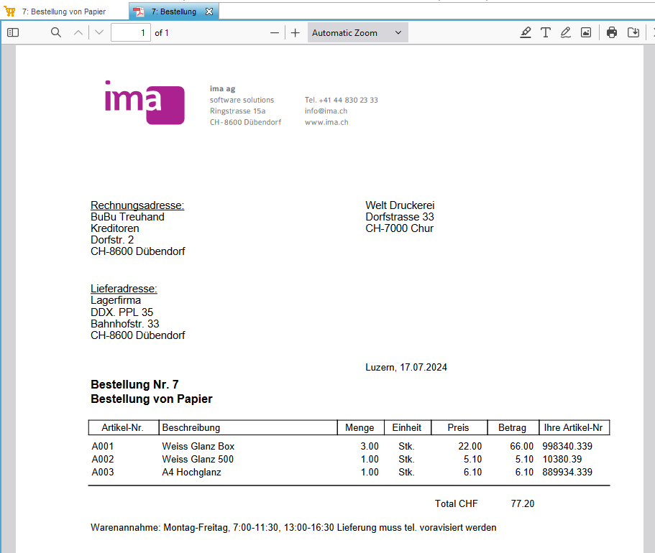Go to next page arrow
Viewport: 655px width, 553px height.
99,32
